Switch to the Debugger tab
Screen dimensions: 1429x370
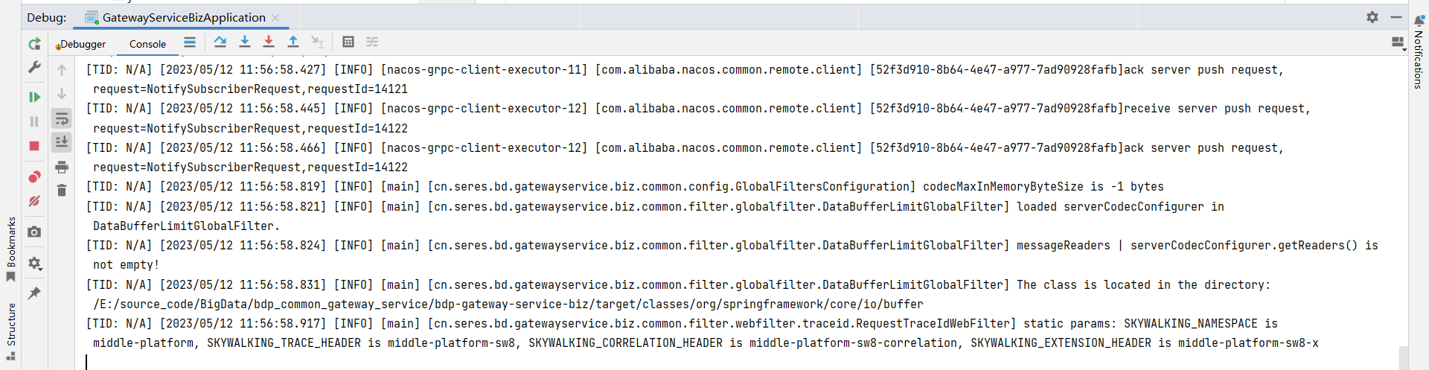click(x=80, y=44)
